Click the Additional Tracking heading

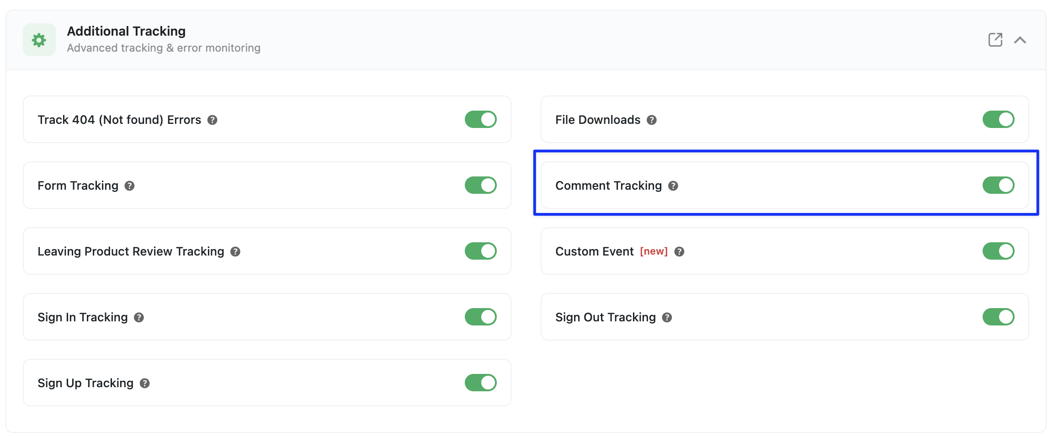(x=126, y=31)
